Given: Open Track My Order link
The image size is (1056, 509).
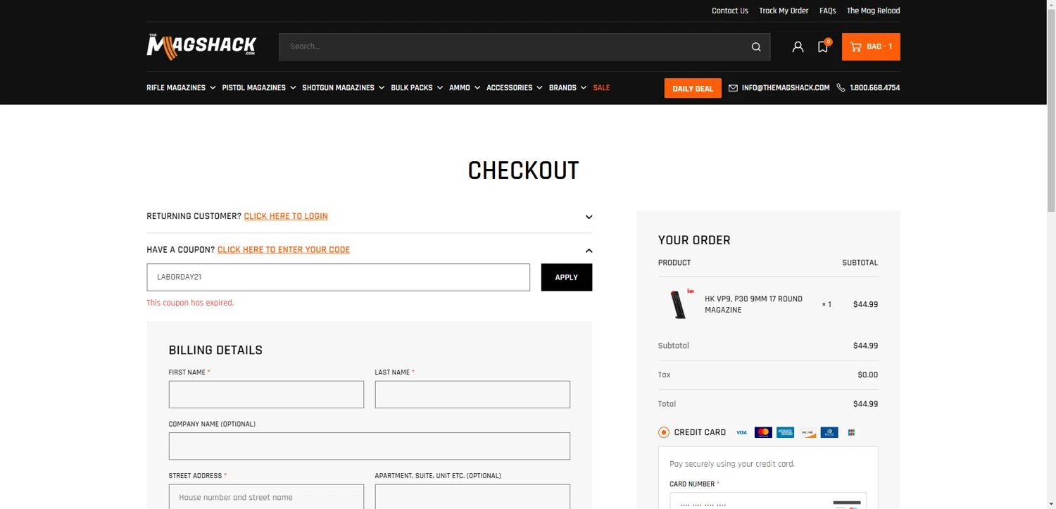Looking at the screenshot, I should [784, 11].
